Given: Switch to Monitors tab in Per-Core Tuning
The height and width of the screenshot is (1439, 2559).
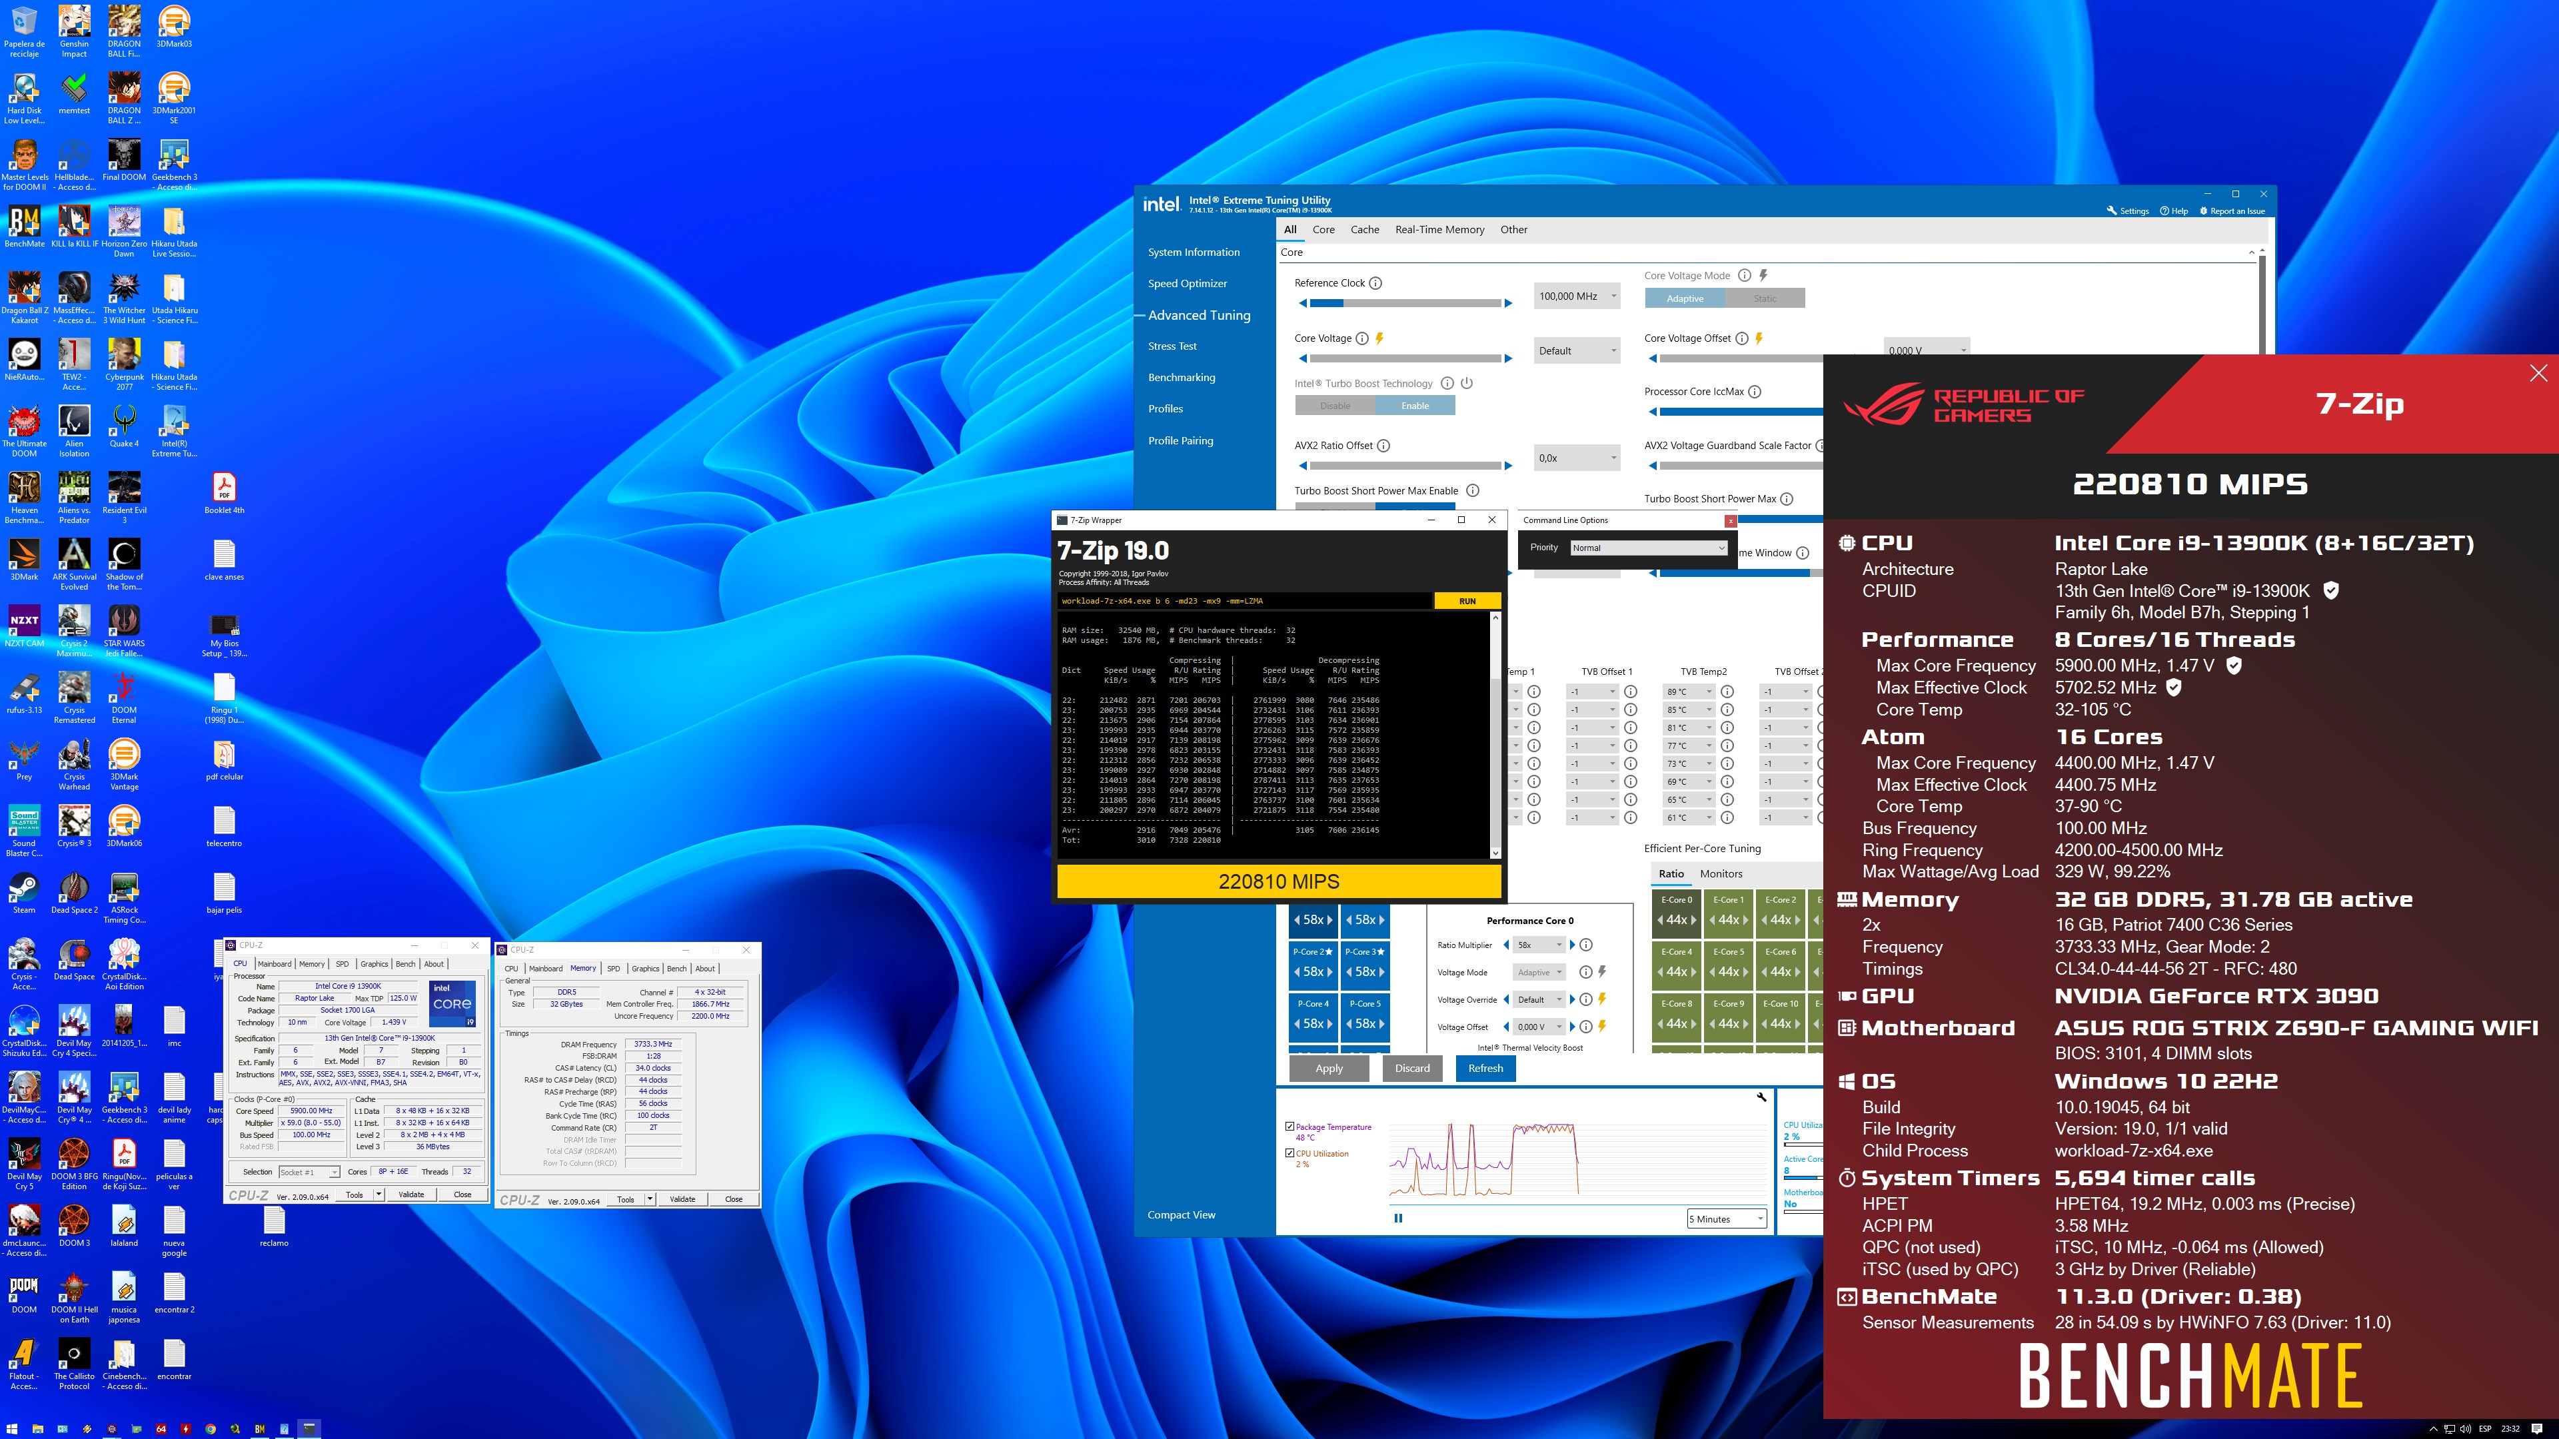Looking at the screenshot, I should click(x=1721, y=874).
